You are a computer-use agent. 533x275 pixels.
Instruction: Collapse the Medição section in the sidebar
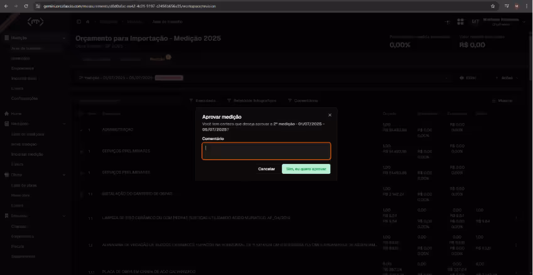tap(64, 38)
